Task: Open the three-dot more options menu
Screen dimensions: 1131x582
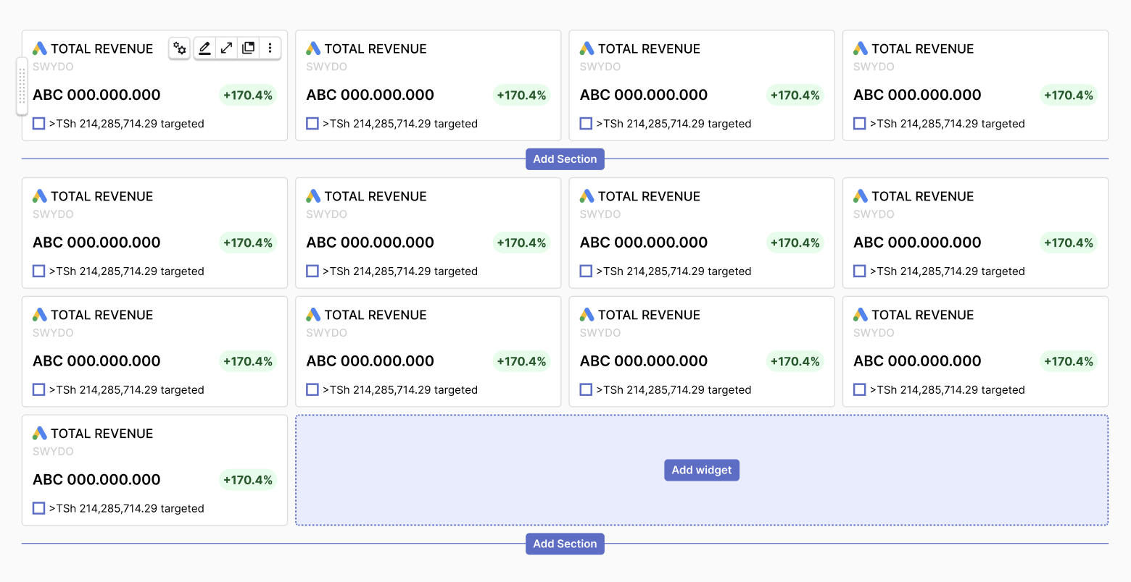Action: [270, 48]
